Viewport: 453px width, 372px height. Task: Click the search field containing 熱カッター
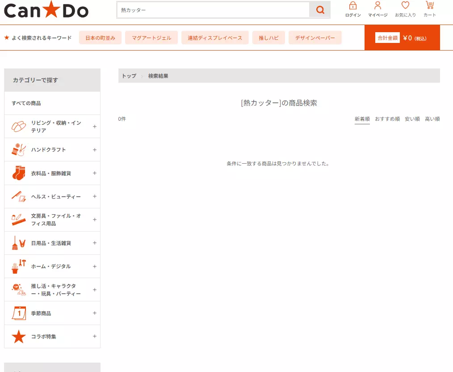pos(213,10)
